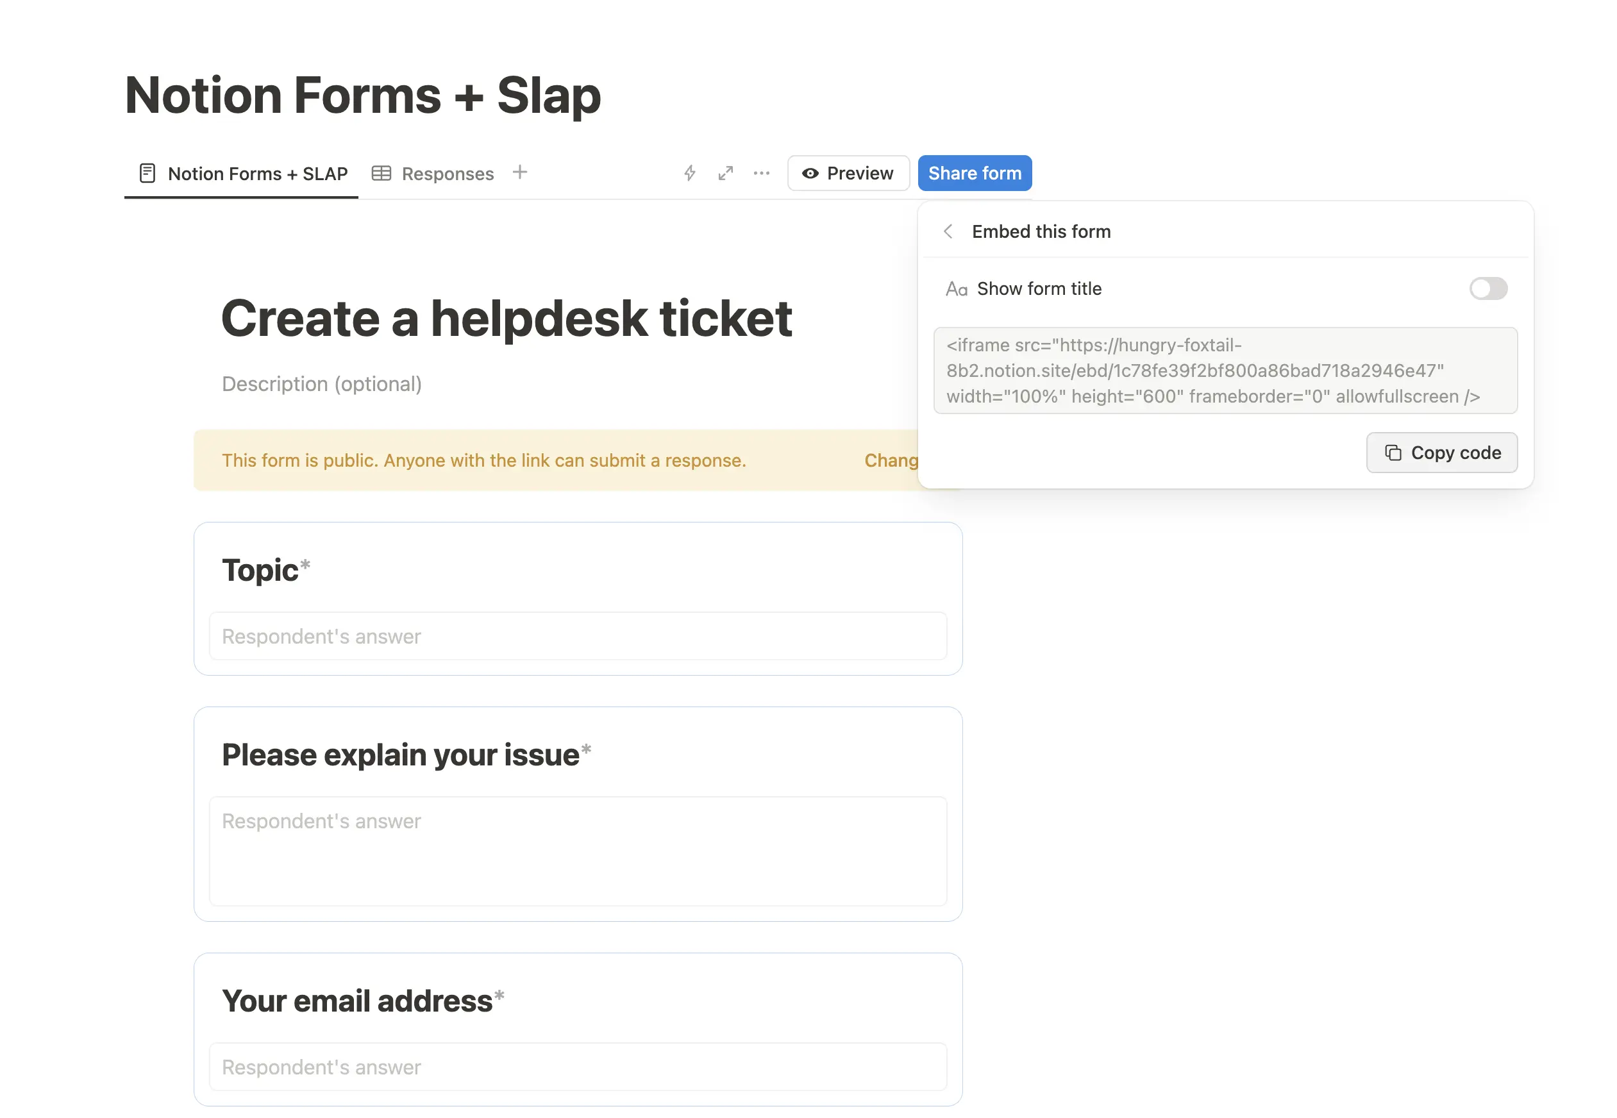Click the expand full-page arrows icon
Viewport: 1617px width, 1118px height.
coord(725,173)
